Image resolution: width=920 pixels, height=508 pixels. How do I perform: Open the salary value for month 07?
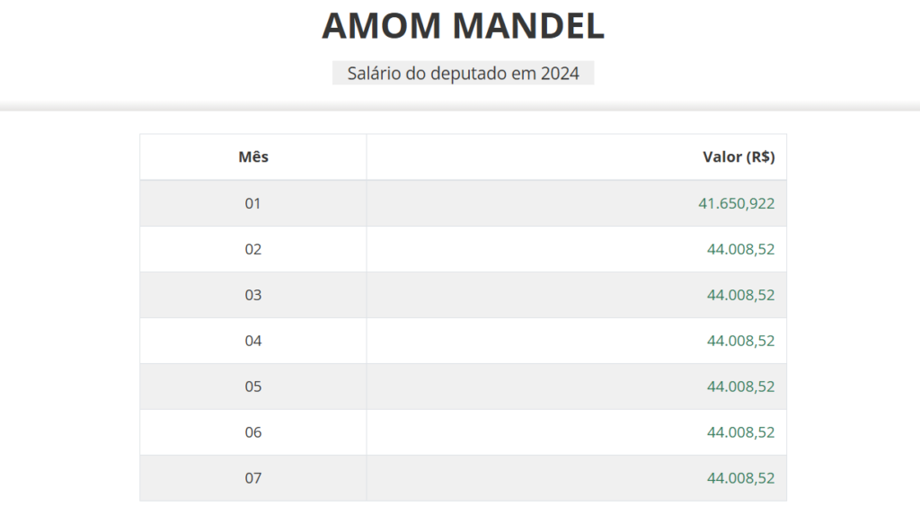coord(740,478)
